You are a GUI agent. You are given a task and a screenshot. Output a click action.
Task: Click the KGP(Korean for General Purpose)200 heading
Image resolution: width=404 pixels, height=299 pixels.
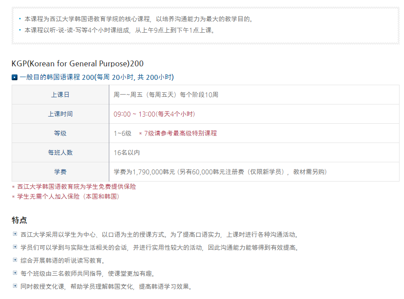point(77,63)
